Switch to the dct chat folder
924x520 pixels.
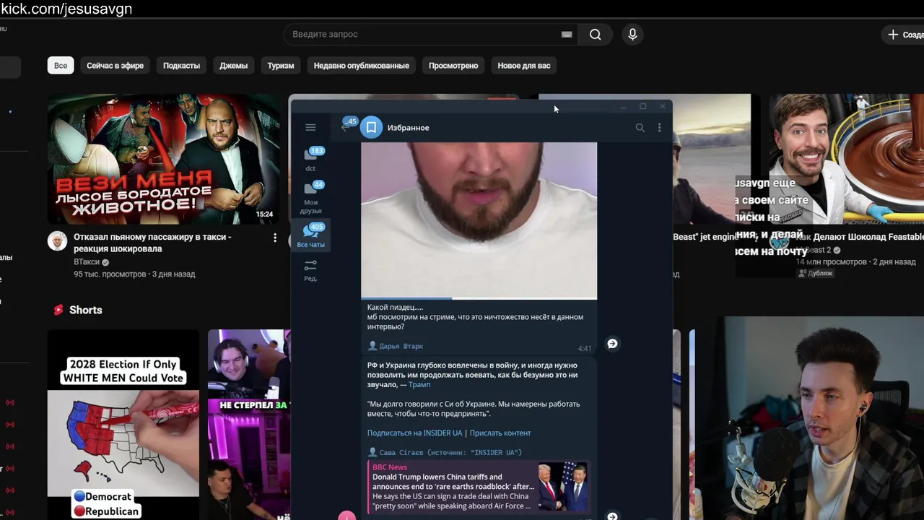click(310, 160)
